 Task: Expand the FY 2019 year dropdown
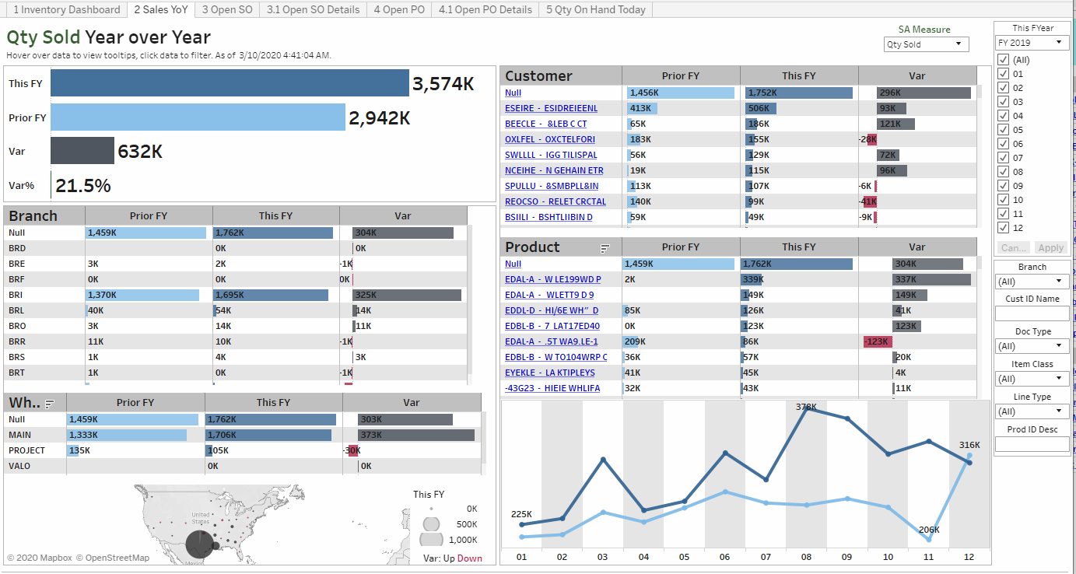1032,43
